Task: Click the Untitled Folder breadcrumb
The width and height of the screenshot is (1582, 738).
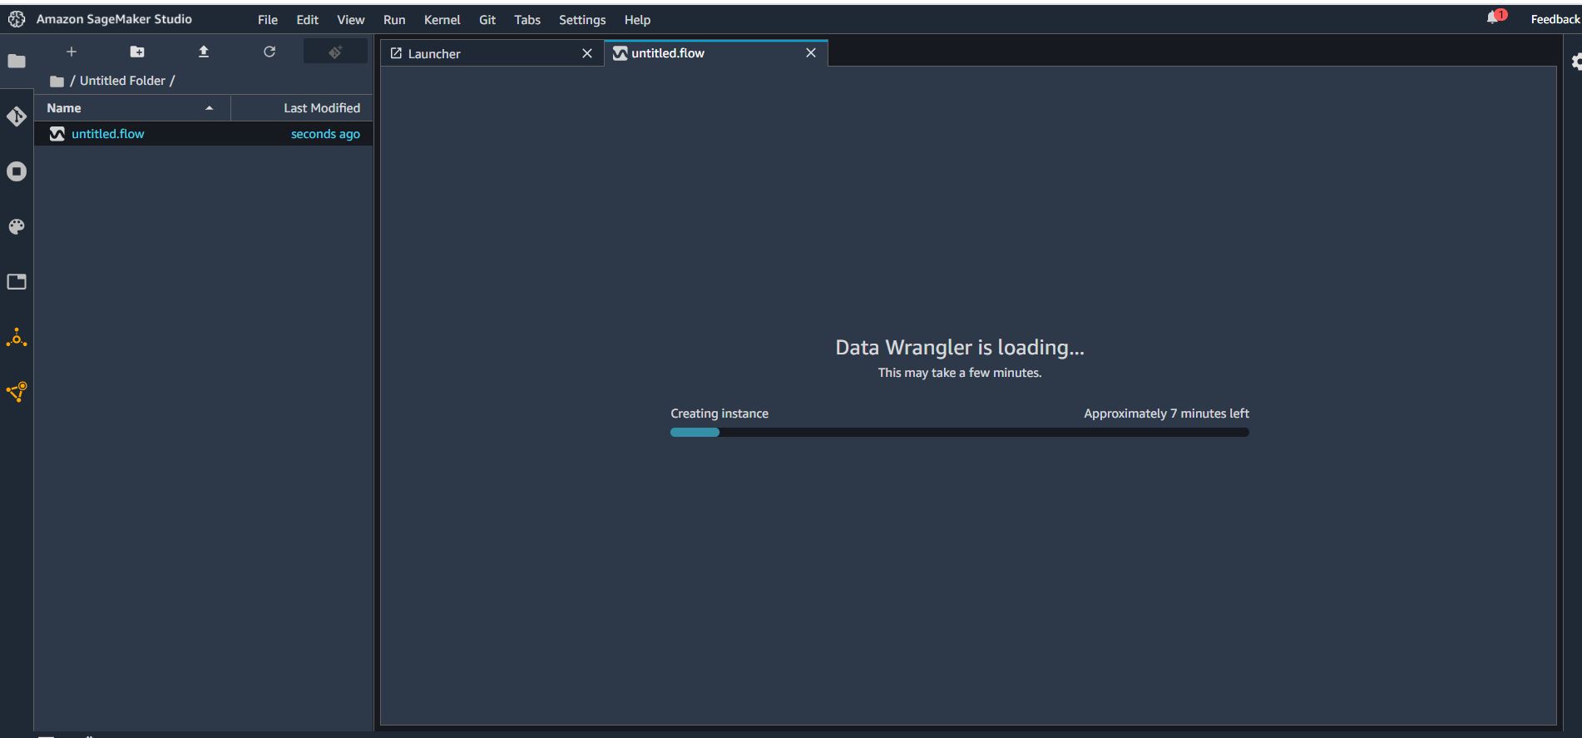Action: click(122, 81)
